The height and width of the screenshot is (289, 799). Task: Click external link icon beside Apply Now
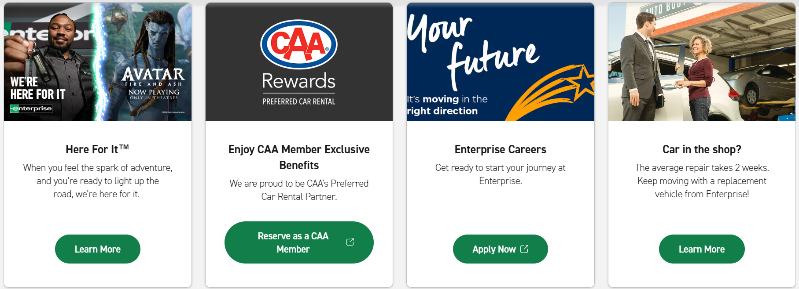tap(524, 249)
